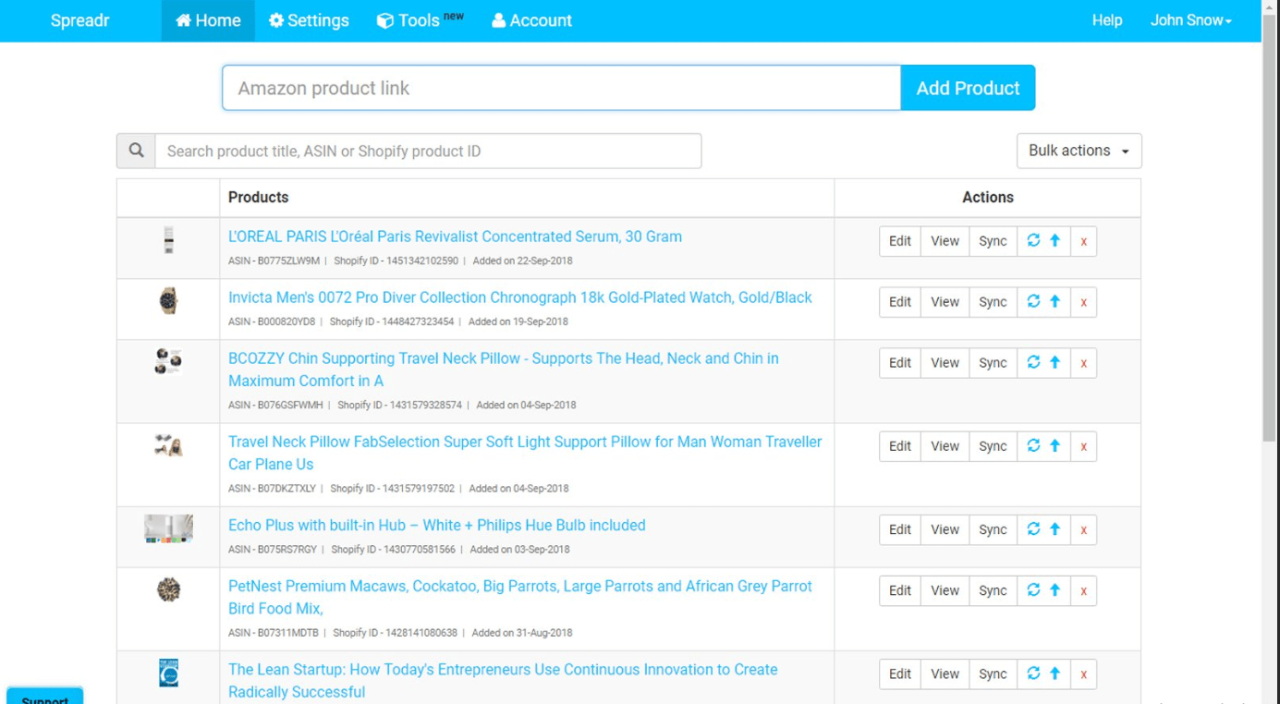Delete The Lean Startup product
Screen dimensions: 1280x704
(1084, 674)
